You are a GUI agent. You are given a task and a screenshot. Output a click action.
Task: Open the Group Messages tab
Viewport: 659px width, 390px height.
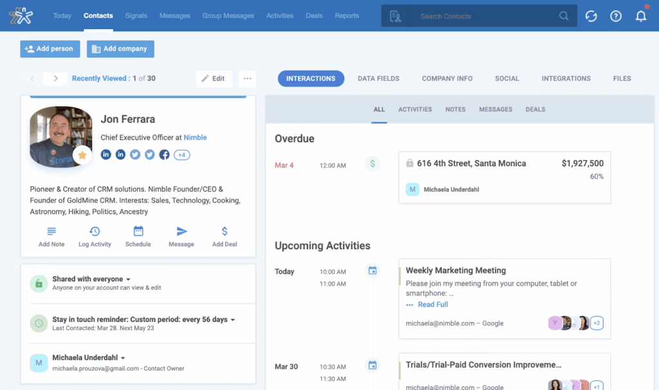[x=228, y=15]
